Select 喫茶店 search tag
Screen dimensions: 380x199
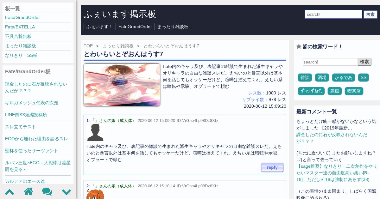click(x=354, y=91)
